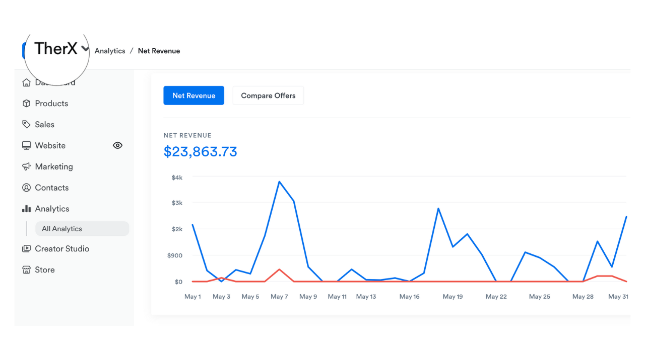This screenshot has width=645, height=362.
Task: Click the Sales tag icon
Action: pyautogui.click(x=27, y=124)
